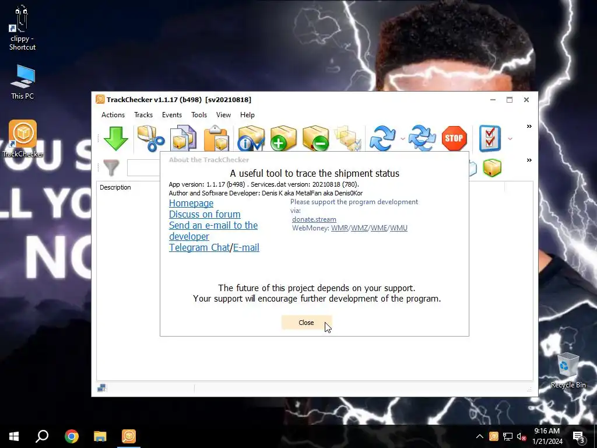The width and height of the screenshot is (597, 448).
Task: Open the dropdown arrow beside checklist icon
Action: [510, 139]
